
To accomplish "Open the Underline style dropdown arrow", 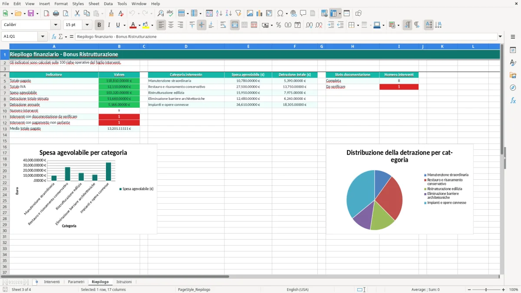I will [x=125, y=25].
